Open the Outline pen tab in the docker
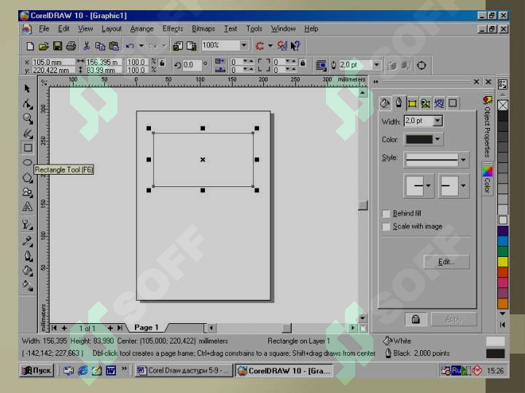The width and height of the screenshot is (525, 393). point(398,103)
